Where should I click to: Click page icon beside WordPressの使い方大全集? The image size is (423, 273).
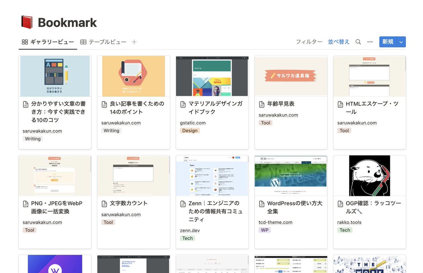point(262,204)
